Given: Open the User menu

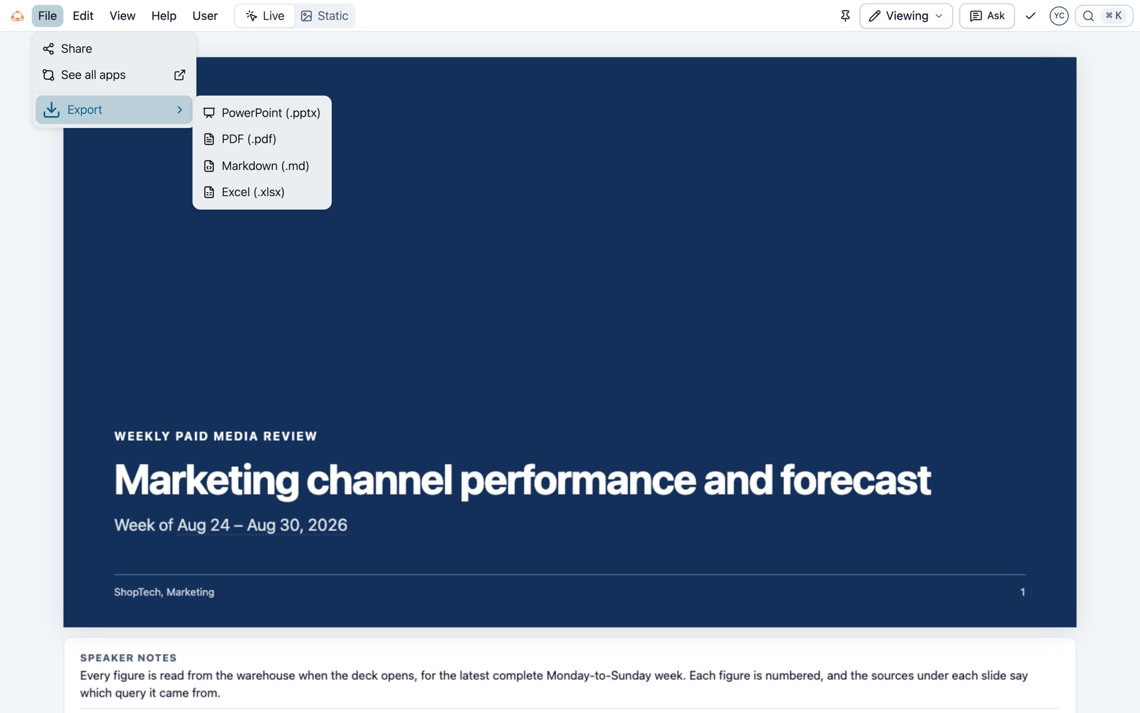Looking at the screenshot, I should pos(205,16).
